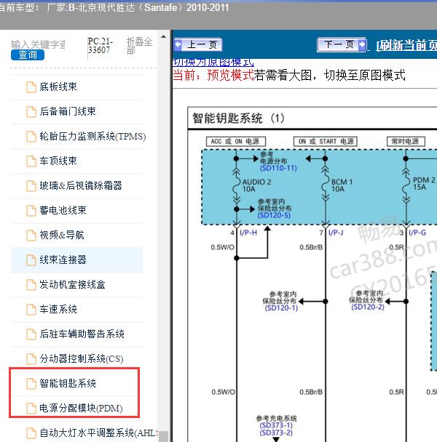The image size is (437, 442).
Task: Select 视频&导航 entry
Action: tap(62, 235)
